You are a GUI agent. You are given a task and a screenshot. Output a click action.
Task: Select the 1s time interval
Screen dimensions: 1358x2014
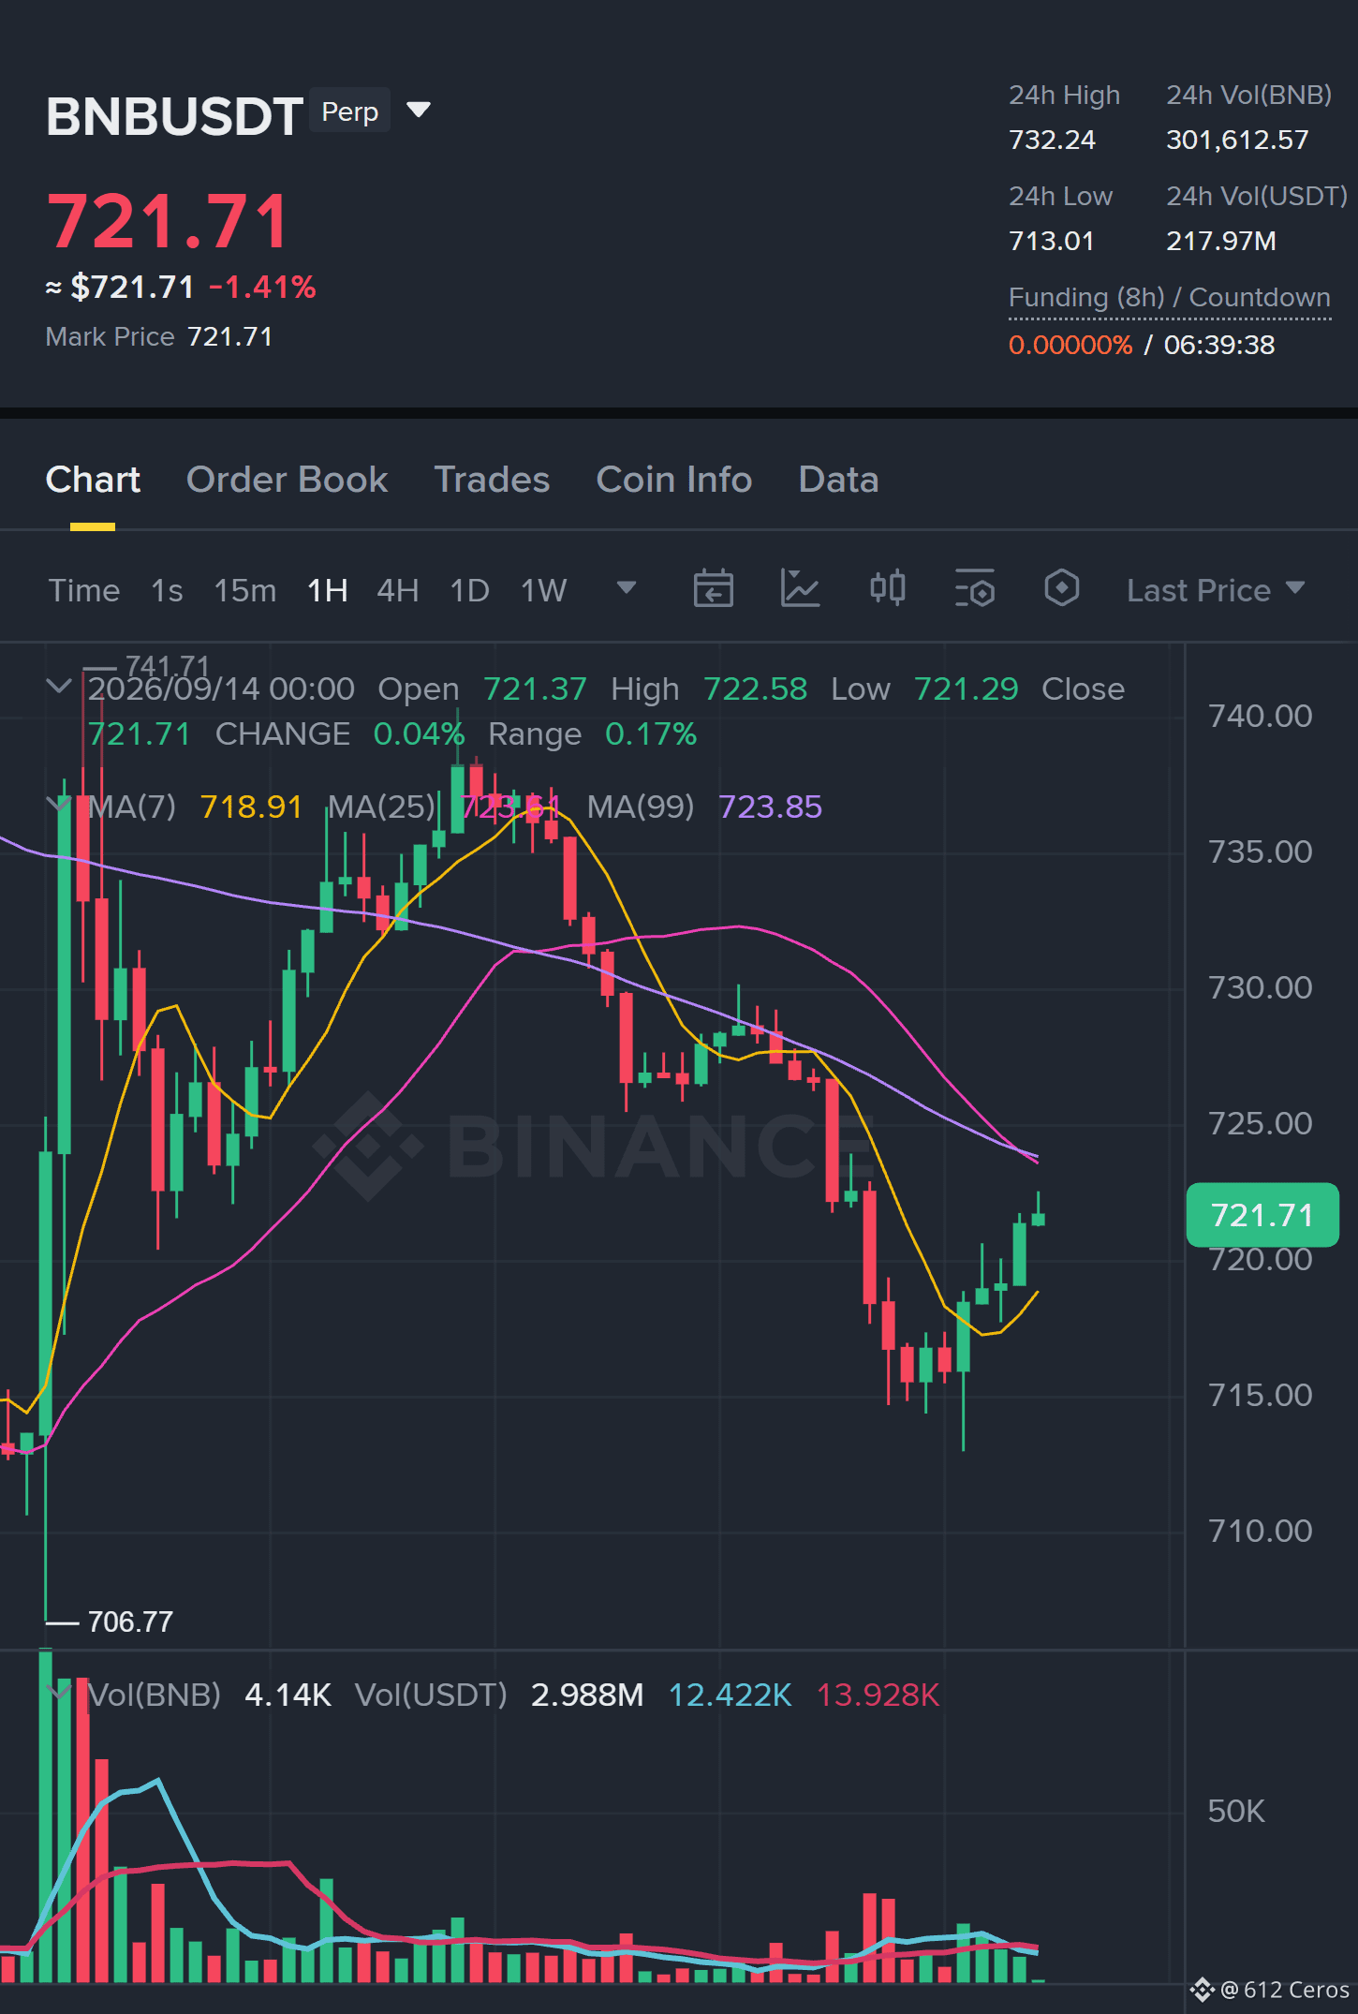point(167,590)
